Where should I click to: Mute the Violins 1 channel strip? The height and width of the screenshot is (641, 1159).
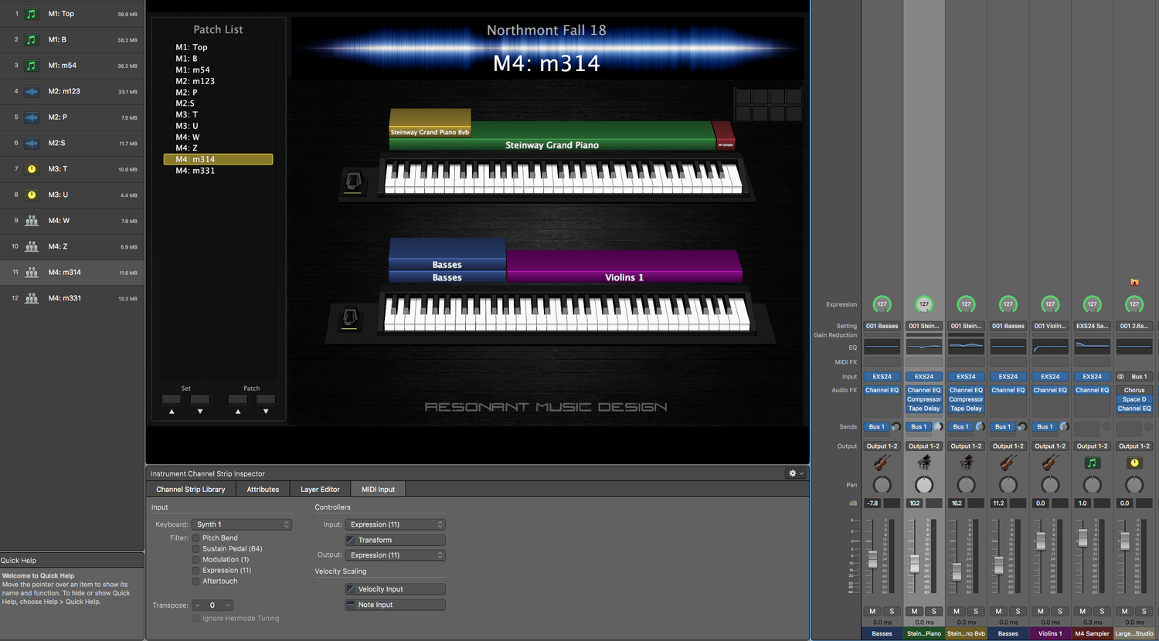click(x=1041, y=612)
